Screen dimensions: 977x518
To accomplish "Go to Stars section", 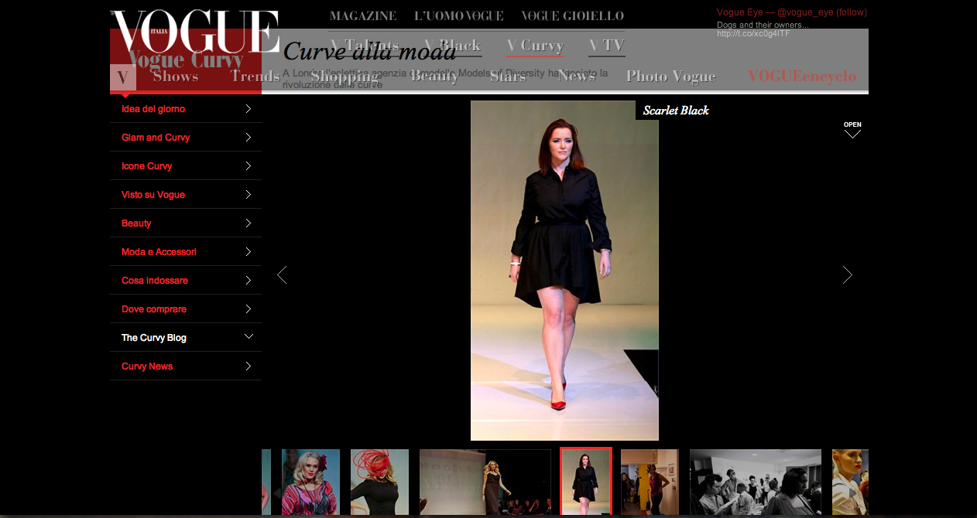I will pyautogui.click(x=508, y=76).
